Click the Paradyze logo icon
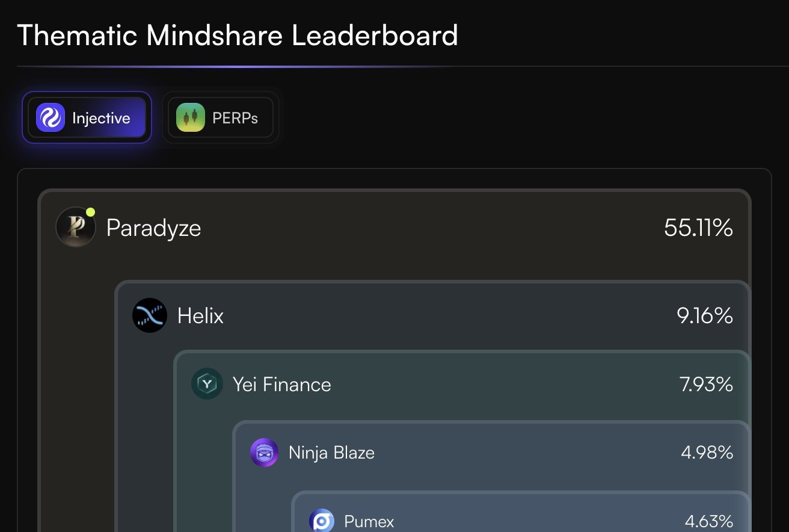Screen dimensions: 789x532 tap(76, 227)
